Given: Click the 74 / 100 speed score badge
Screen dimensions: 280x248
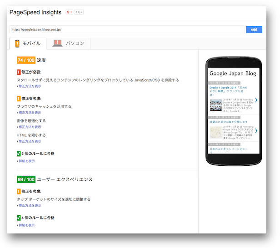Looking at the screenshot, I should coord(26,60).
